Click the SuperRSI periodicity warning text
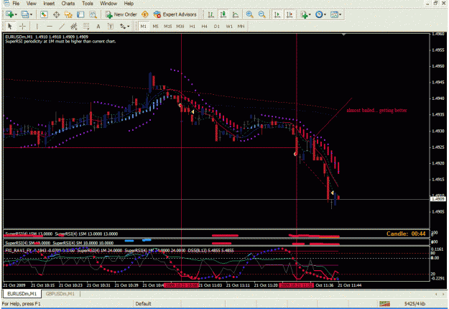 click(x=60, y=41)
